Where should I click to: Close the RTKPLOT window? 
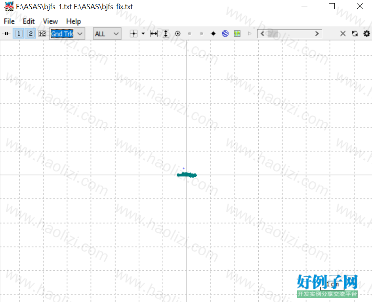click(x=360, y=6)
